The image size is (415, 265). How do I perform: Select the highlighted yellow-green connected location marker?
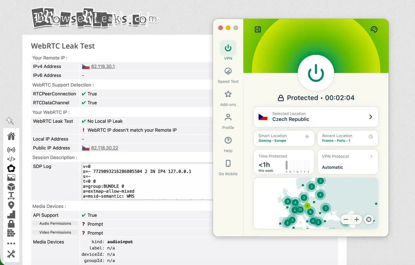(x=307, y=206)
